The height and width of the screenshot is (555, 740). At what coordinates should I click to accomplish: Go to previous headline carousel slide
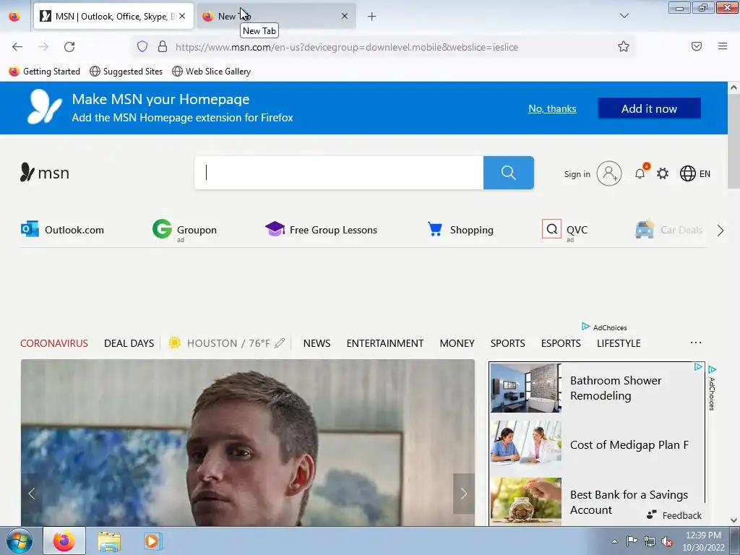tap(32, 493)
